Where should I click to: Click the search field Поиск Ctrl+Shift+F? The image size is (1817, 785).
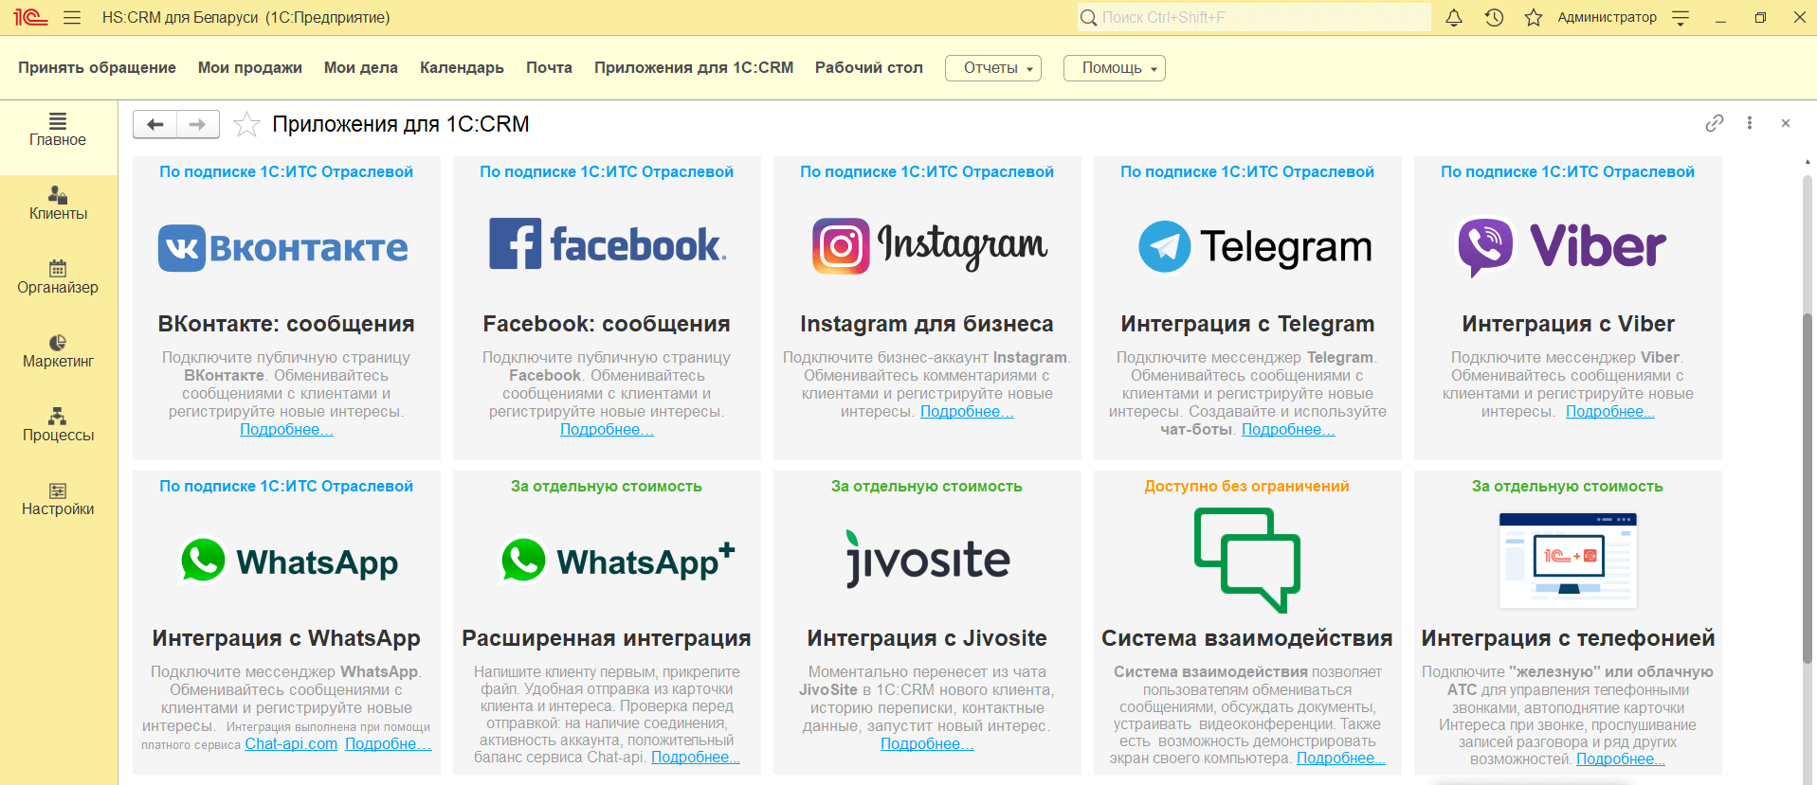point(1255,17)
